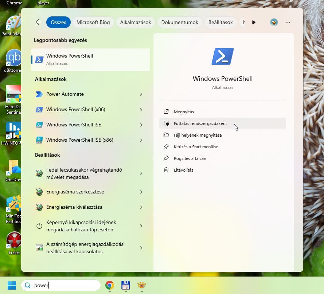This screenshot has height=294, width=324.
Task: Open Energiaséma szerkesztése setting
Action: click(x=90, y=192)
